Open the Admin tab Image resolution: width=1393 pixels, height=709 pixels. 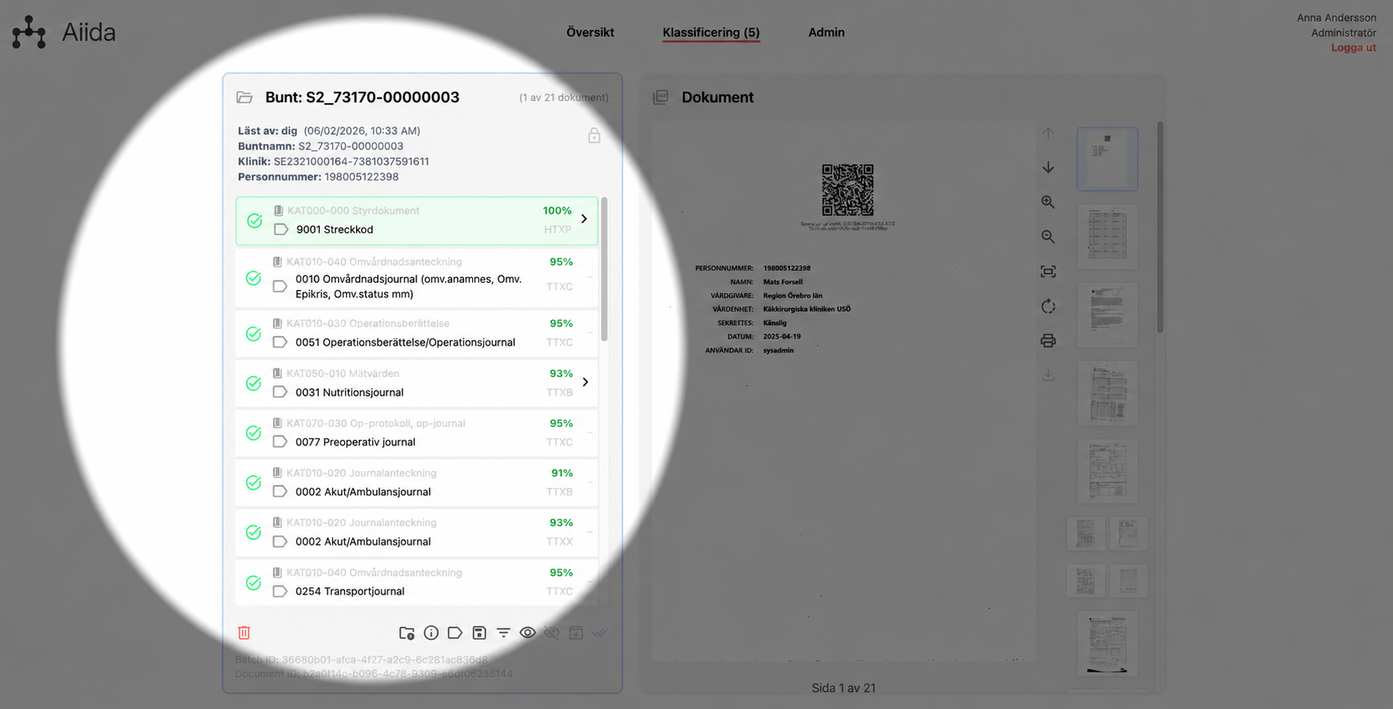827,32
